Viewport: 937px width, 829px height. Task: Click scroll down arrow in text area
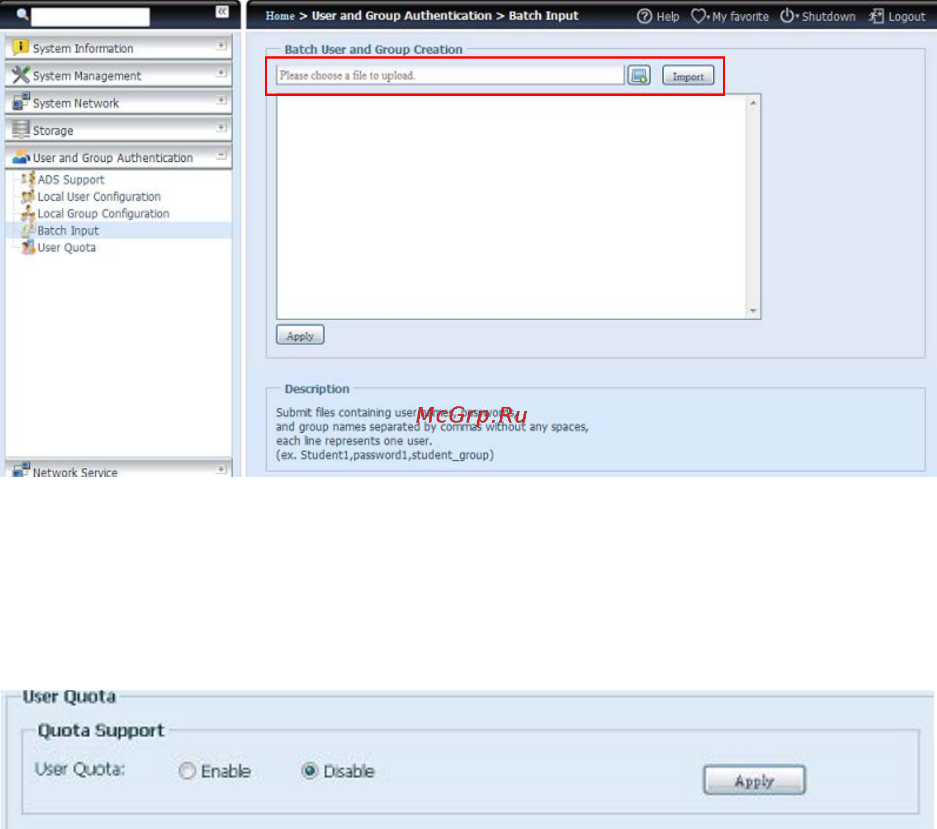click(x=753, y=311)
